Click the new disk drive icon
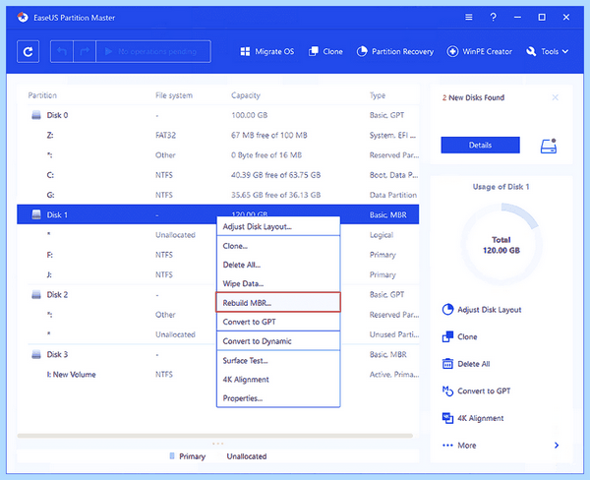The width and height of the screenshot is (590, 480). click(549, 147)
